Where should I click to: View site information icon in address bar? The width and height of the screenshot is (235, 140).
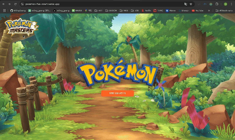22,4
